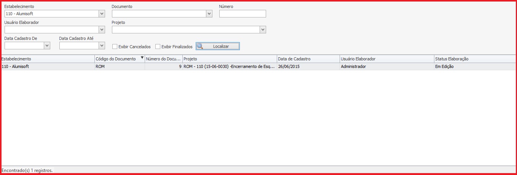
Task: Click the 'ROM' document code cell
Action: 120,66
